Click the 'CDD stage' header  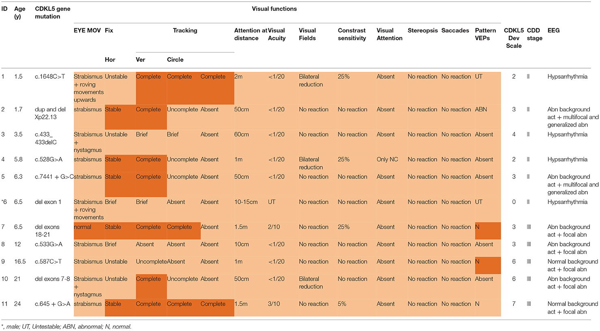535,34
